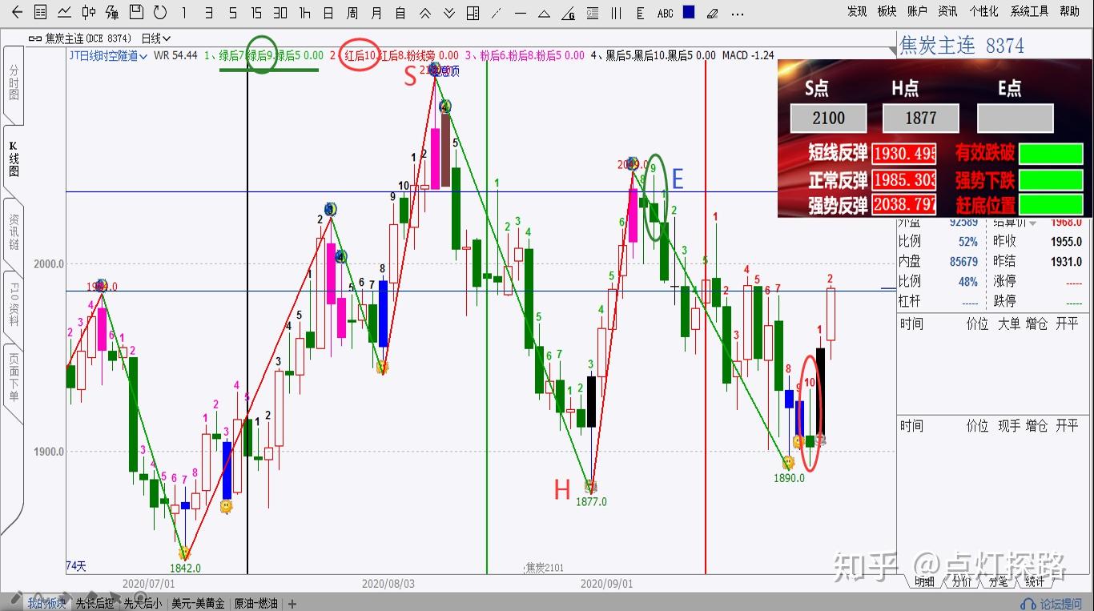Open 美元-美黄金 bottom tab

pos(198,603)
